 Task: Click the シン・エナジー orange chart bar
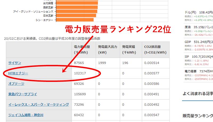click(75, 20)
